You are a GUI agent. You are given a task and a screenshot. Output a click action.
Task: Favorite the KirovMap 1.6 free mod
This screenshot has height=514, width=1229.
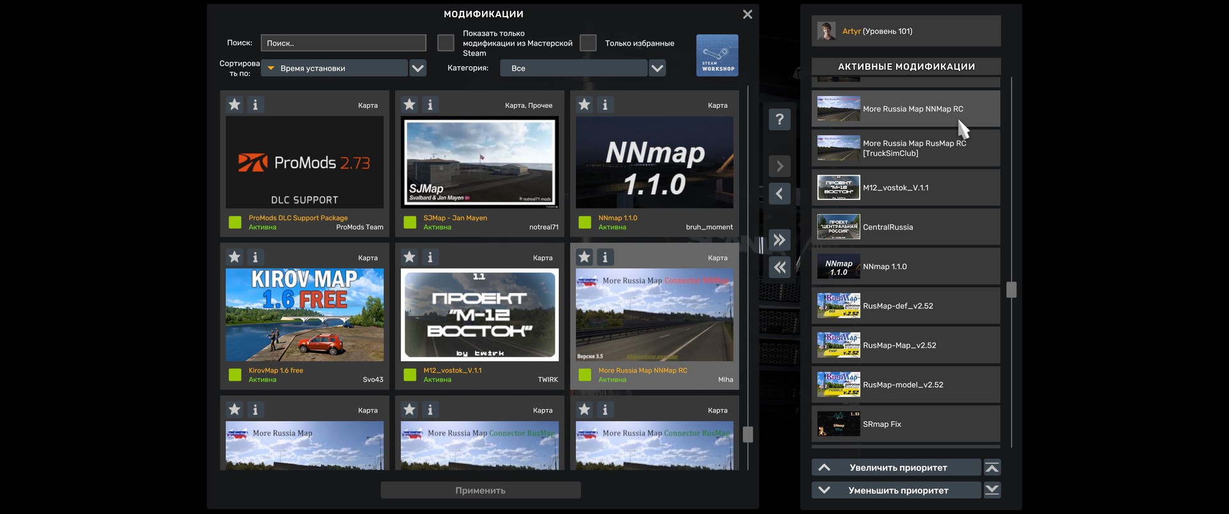coord(235,257)
